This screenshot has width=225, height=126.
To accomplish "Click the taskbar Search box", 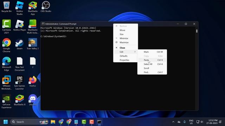I will [30, 122].
